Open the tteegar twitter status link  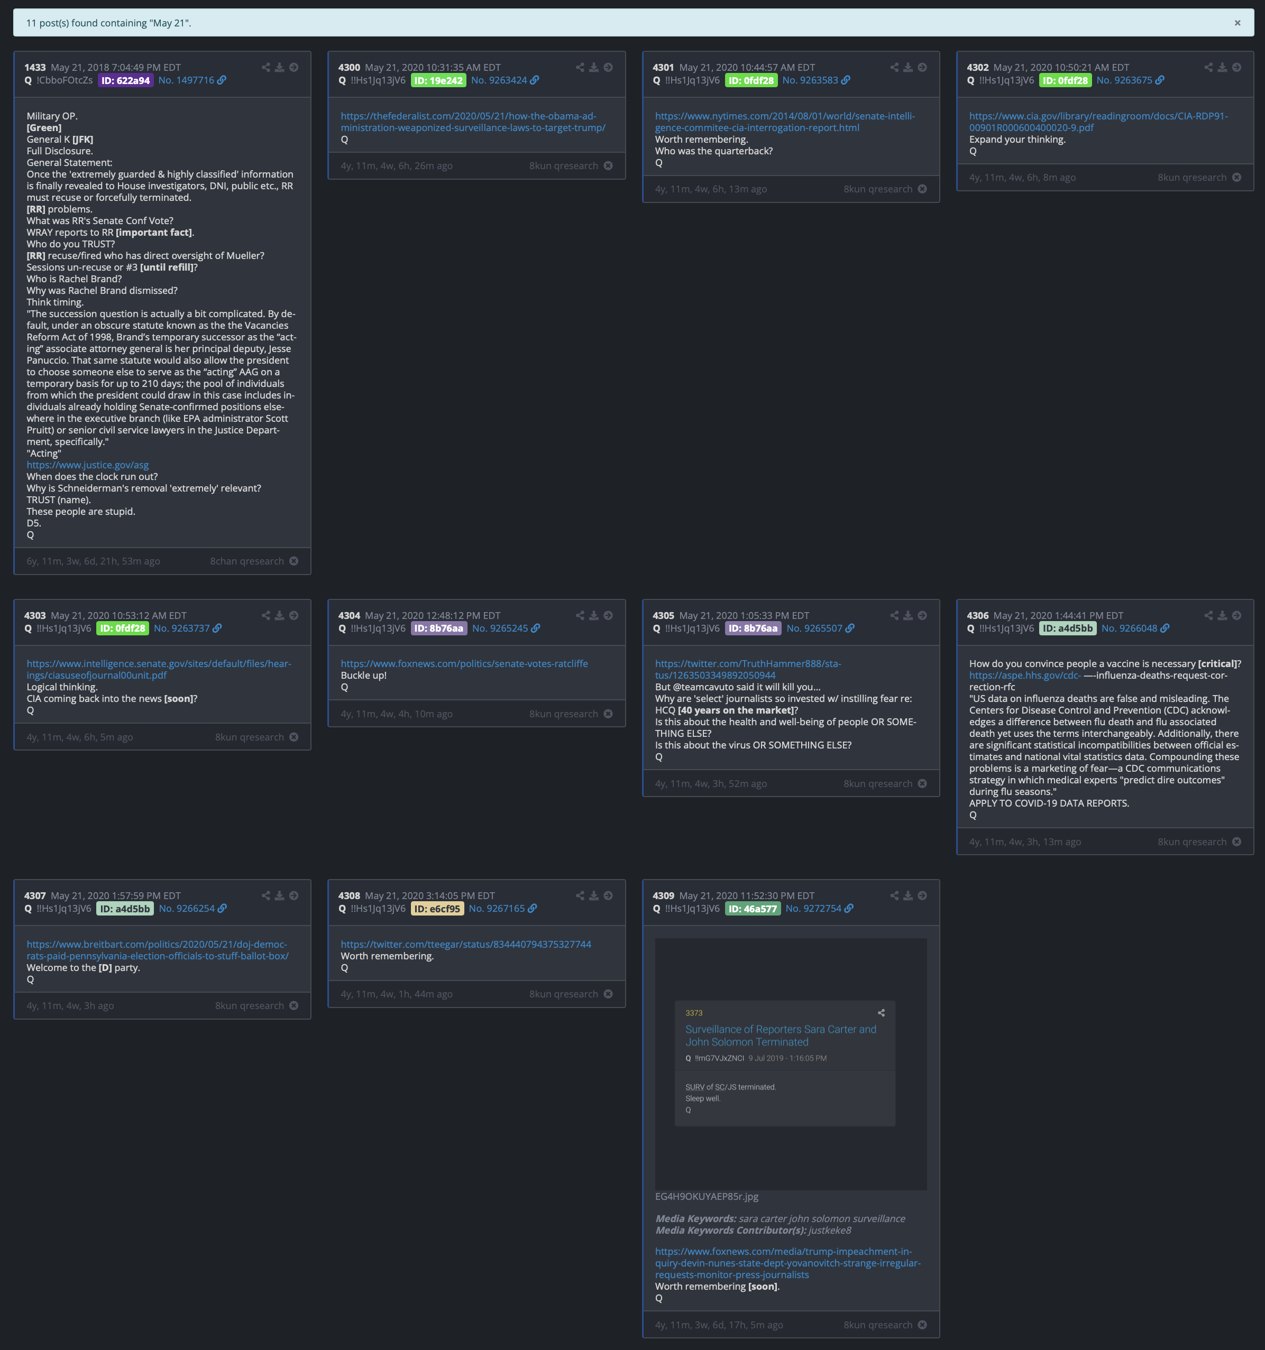click(466, 945)
